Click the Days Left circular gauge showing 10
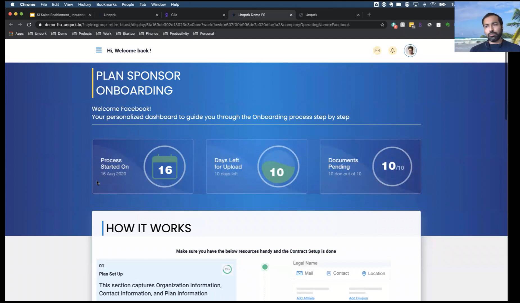 coord(278,166)
